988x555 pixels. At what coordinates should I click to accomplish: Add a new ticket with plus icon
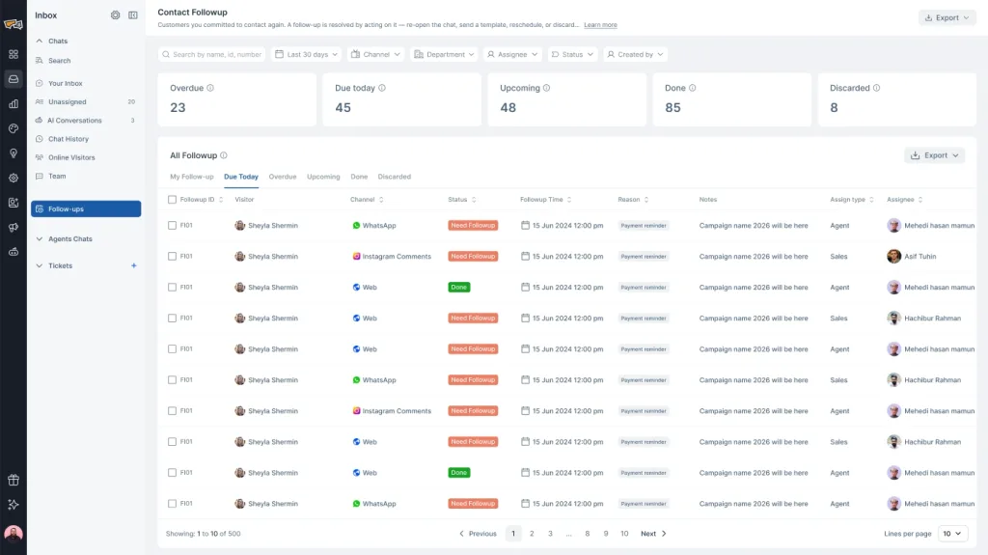click(133, 265)
